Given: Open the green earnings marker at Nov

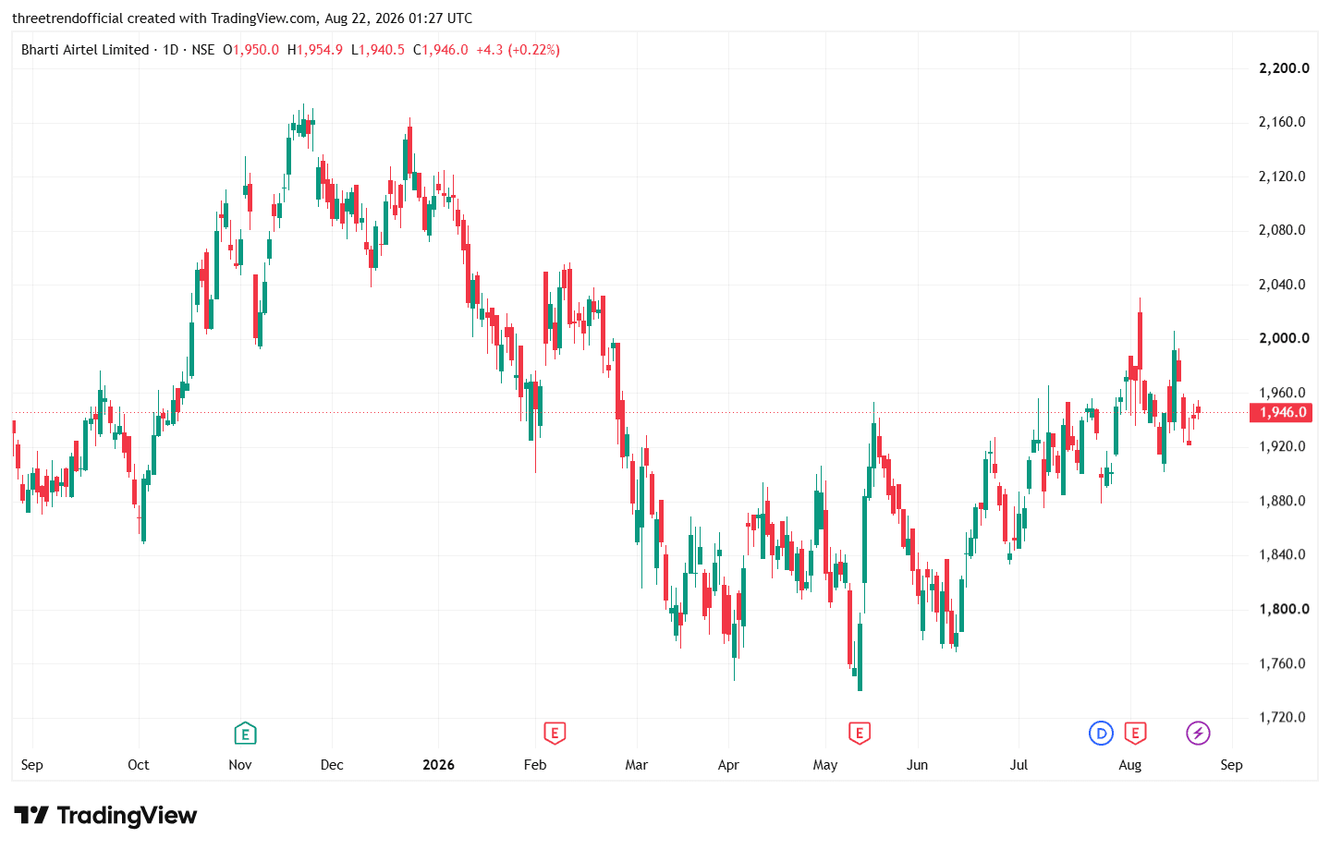Looking at the screenshot, I should point(245,734).
